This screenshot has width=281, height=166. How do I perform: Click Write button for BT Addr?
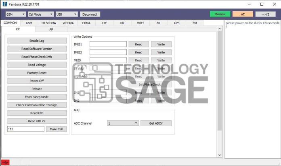point(161,68)
